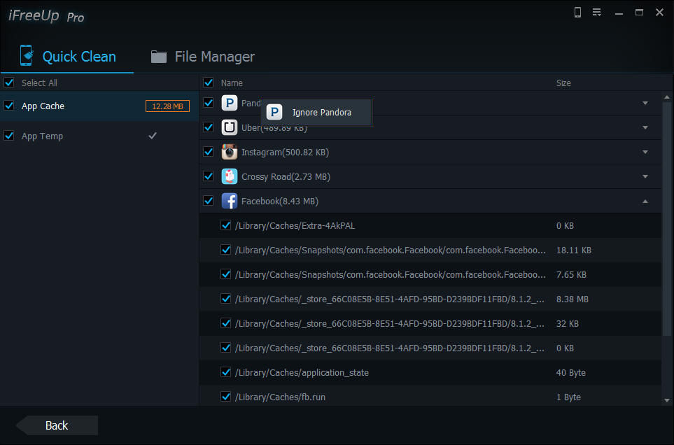
Task: Maximize the iFreeUp Pro window
Action: click(639, 13)
